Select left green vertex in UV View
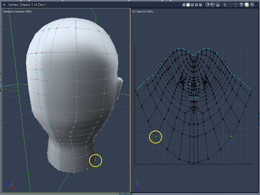The height and width of the screenshot is (195, 260). 156,136
